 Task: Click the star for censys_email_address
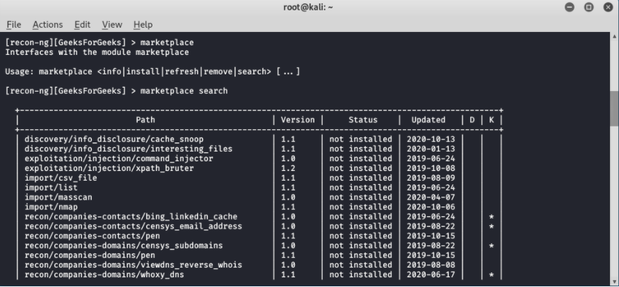coord(492,227)
